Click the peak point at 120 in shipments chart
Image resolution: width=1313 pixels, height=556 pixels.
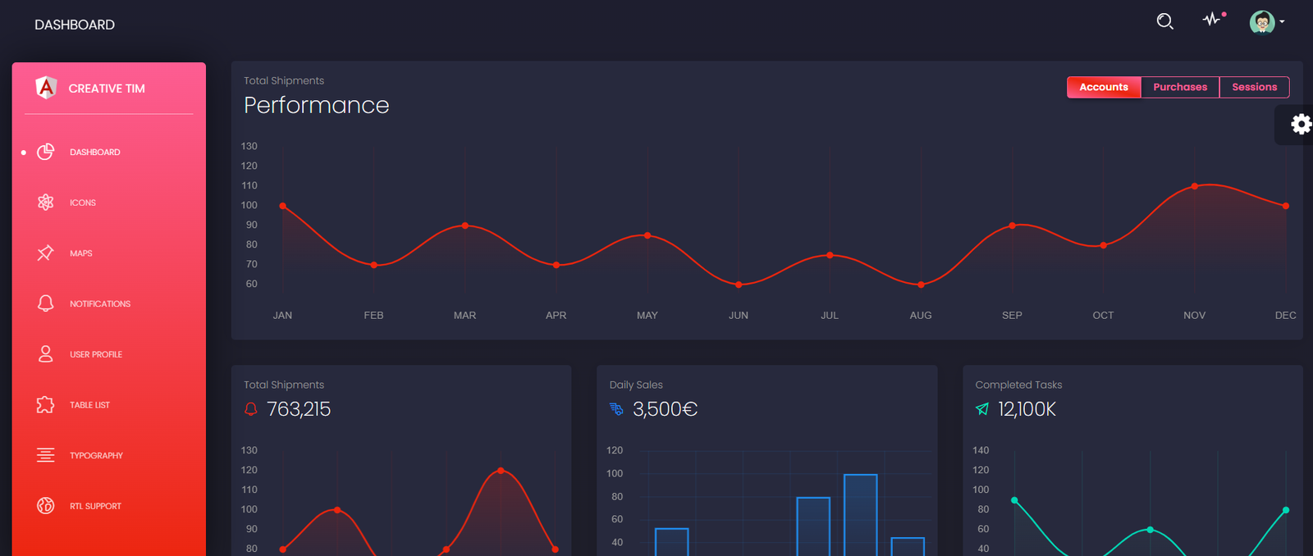[501, 470]
